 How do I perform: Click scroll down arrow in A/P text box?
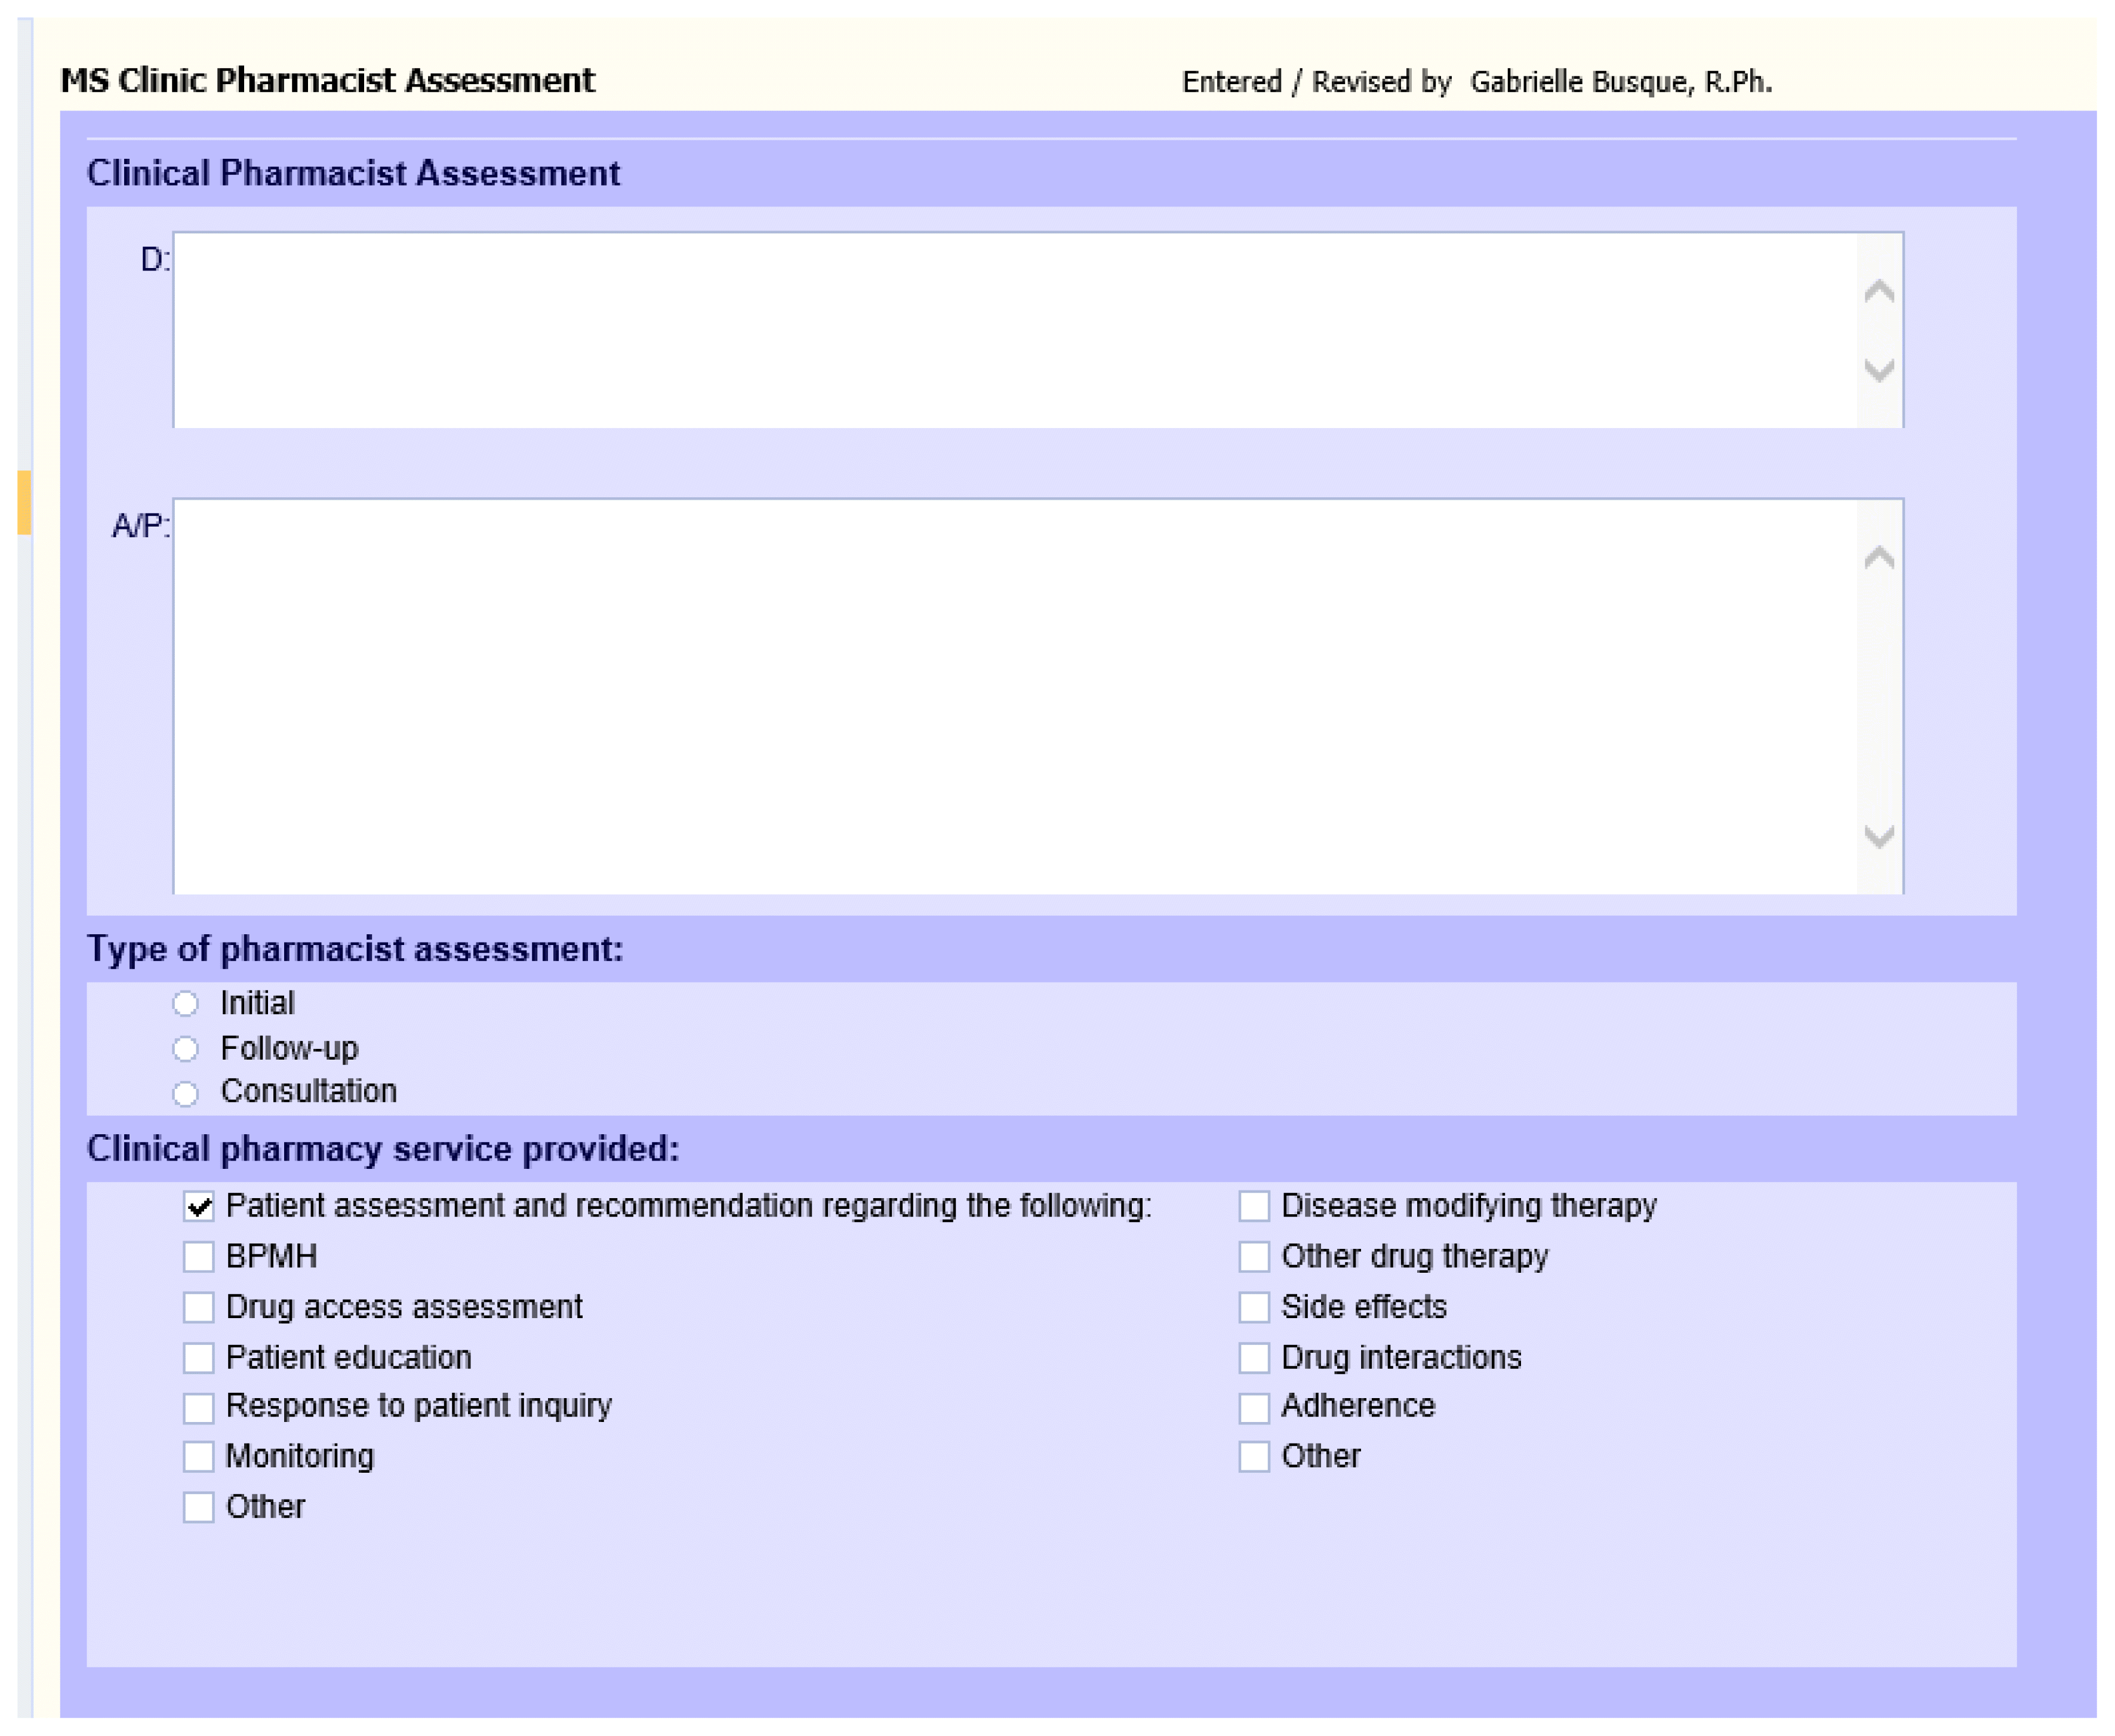coord(1879,836)
